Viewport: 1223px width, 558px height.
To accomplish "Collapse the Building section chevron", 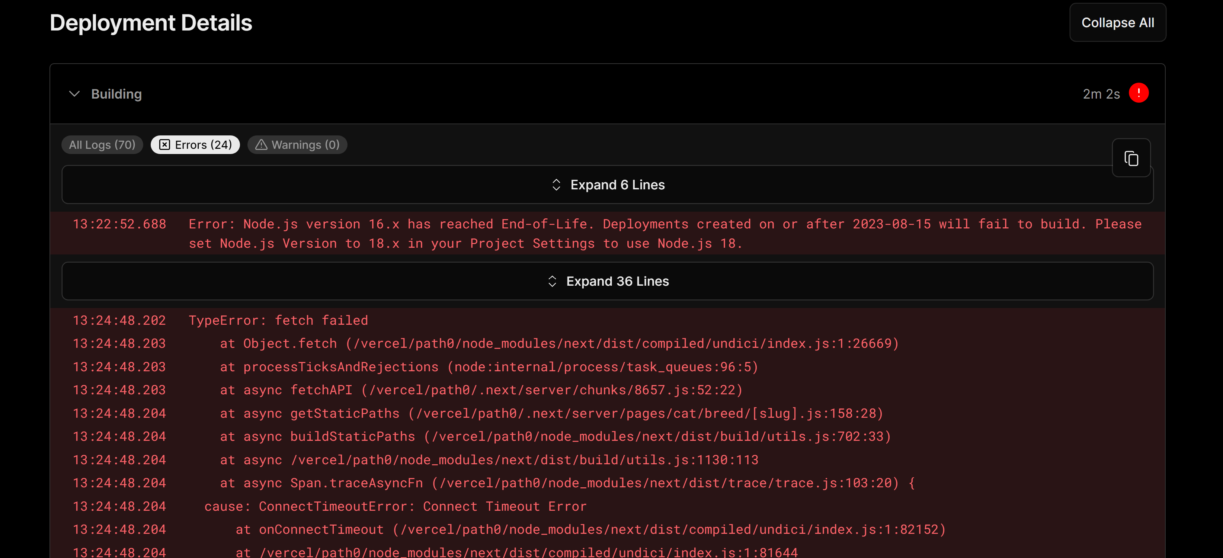I will (x=74, y=94).
